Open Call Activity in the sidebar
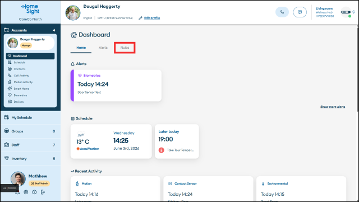 tap(30, 76)
